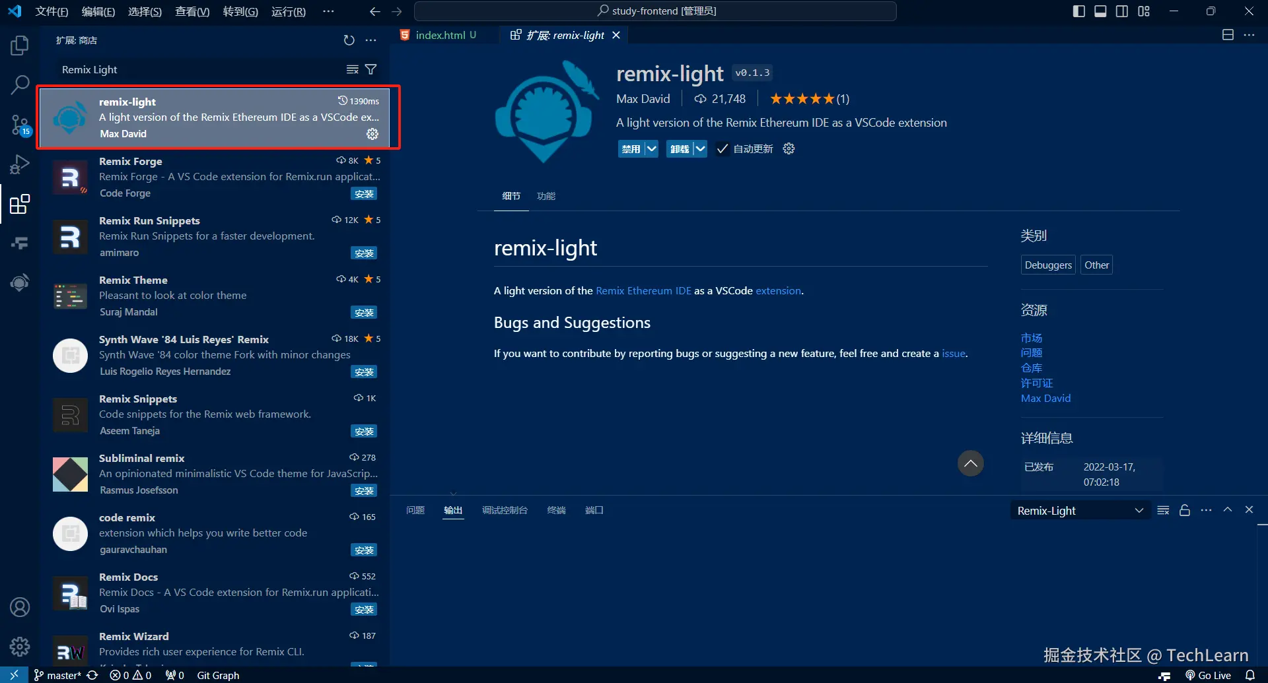Open settings gear beside auto update

tap(789, 149)
